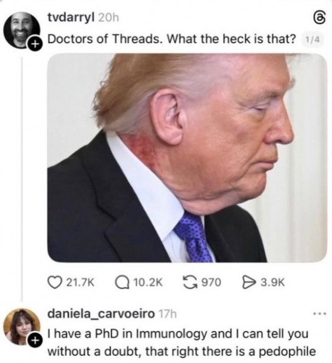View the 21.7K likes count

click(81, 283)
